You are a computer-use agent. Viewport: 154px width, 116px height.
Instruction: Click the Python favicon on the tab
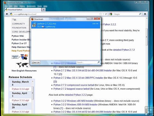tap(6, 10)
